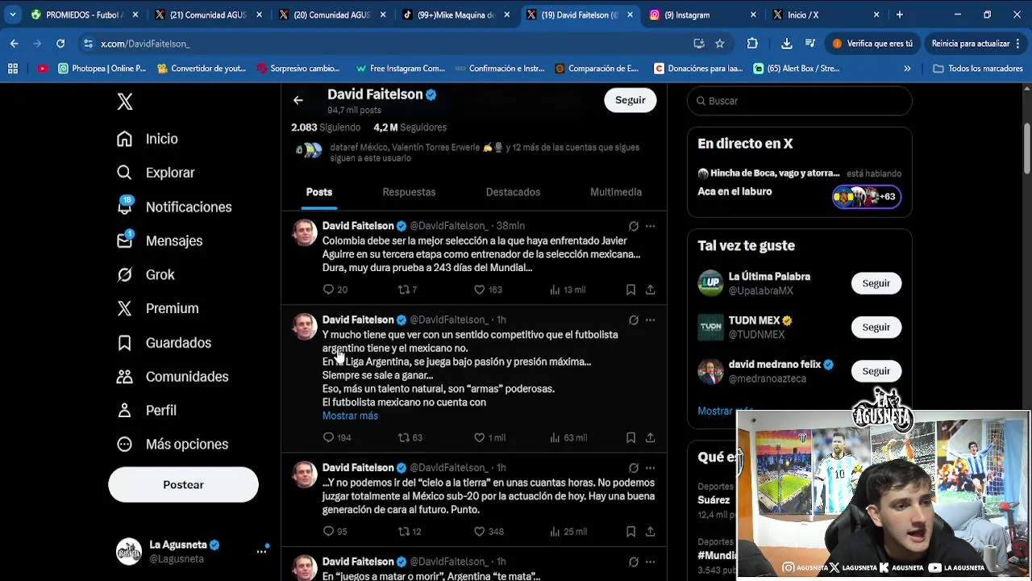Image resolution: width=1032 pixels, height=581 pixels.
Task: Go back with the profile back arrow
Action: click(x=298, y=100)
